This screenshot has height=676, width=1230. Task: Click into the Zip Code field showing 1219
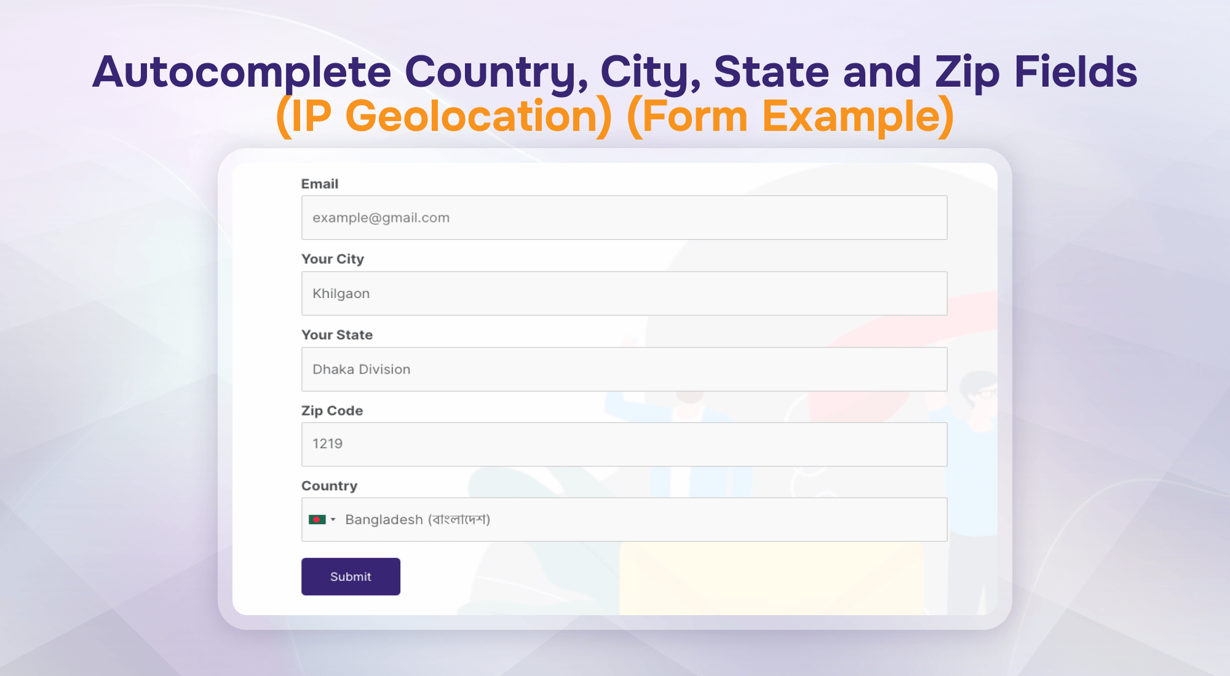click(x=624, y=444)
